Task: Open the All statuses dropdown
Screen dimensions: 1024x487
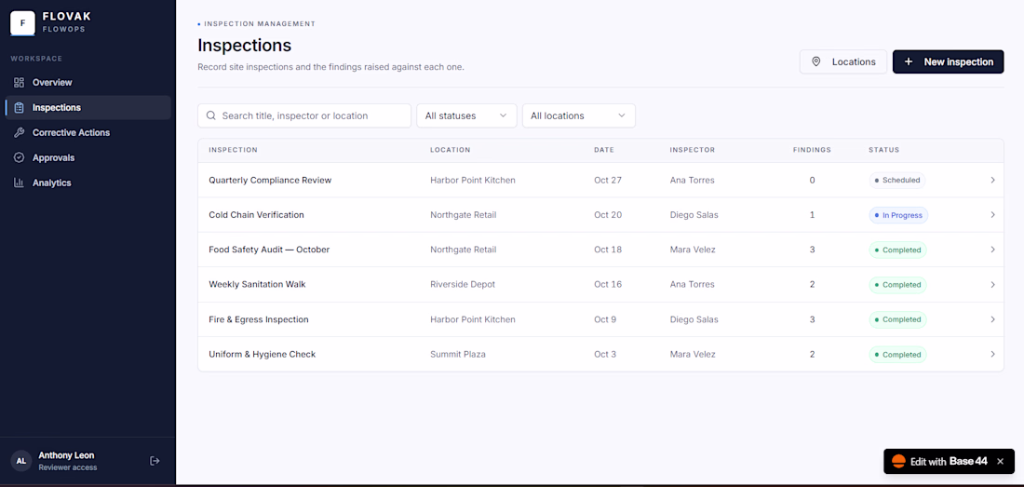Action: tap(467, 115)
